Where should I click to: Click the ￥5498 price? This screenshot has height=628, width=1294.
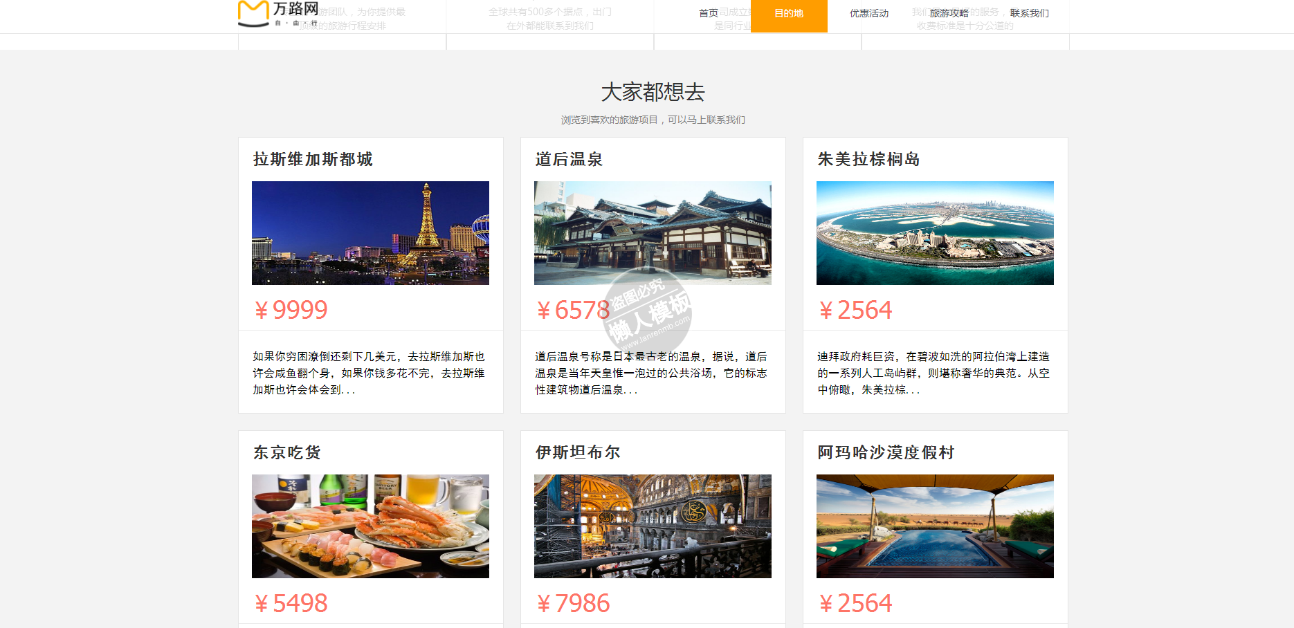point(291,603)
